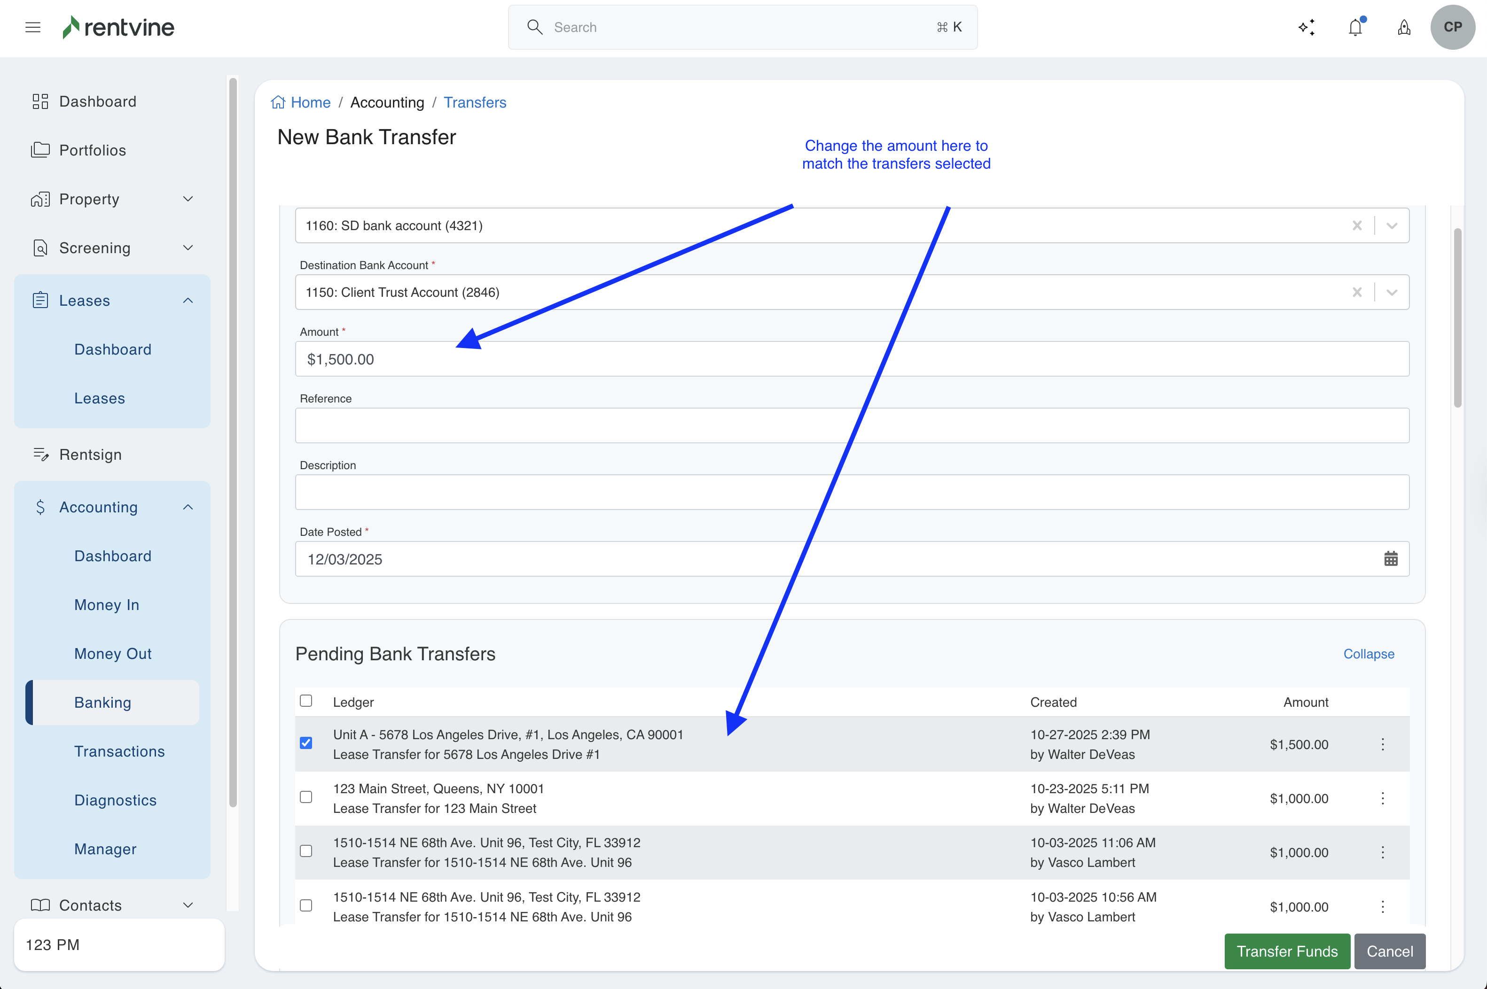
Task: Open the SD bank account dropdown
Action: point(1392,226)
